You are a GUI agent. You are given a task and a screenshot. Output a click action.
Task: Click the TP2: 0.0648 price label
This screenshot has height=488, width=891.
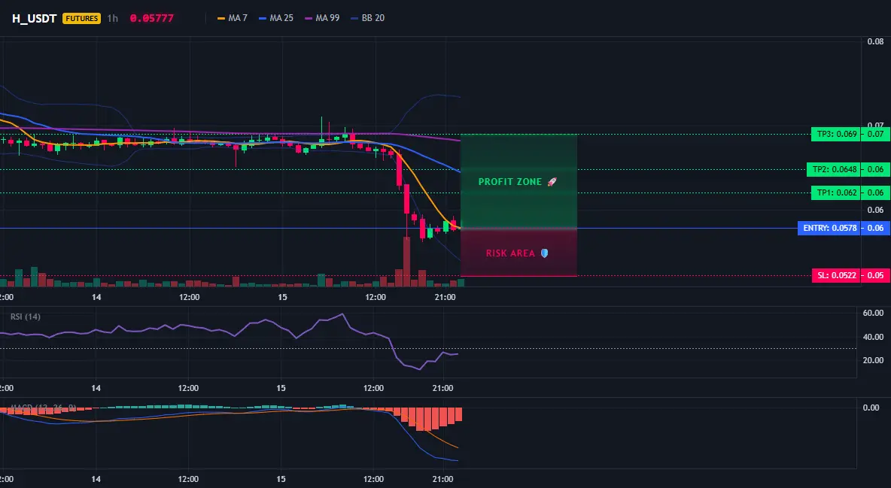pyautogui.click(x=833, y=169)
